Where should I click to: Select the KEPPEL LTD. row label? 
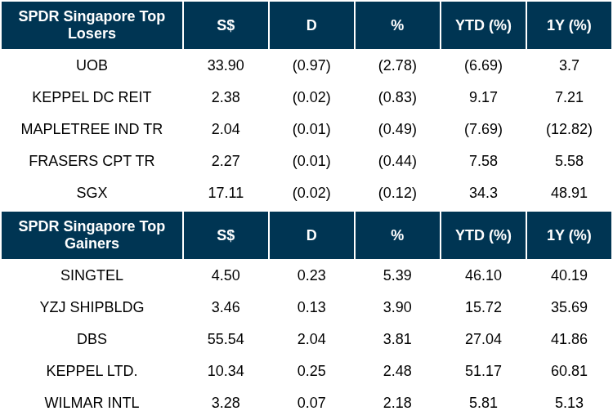(92, 371)
